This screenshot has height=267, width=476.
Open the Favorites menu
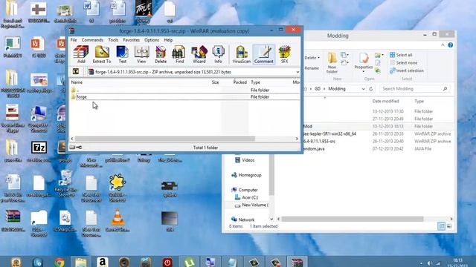click(x=132, y=40)
